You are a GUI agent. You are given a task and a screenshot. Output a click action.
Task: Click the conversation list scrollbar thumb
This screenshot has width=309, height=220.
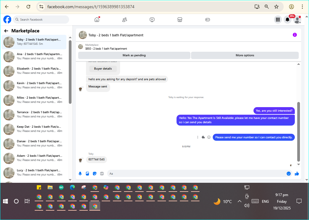coord(70,72)
